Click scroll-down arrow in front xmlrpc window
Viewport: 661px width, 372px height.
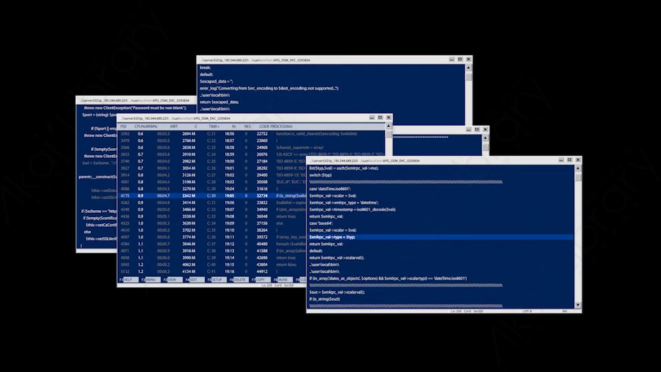pyautogui.click(x=578, y=305)
